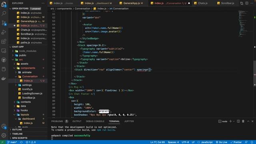Open changes compare icon in editor toolbar

pos(242,3)
